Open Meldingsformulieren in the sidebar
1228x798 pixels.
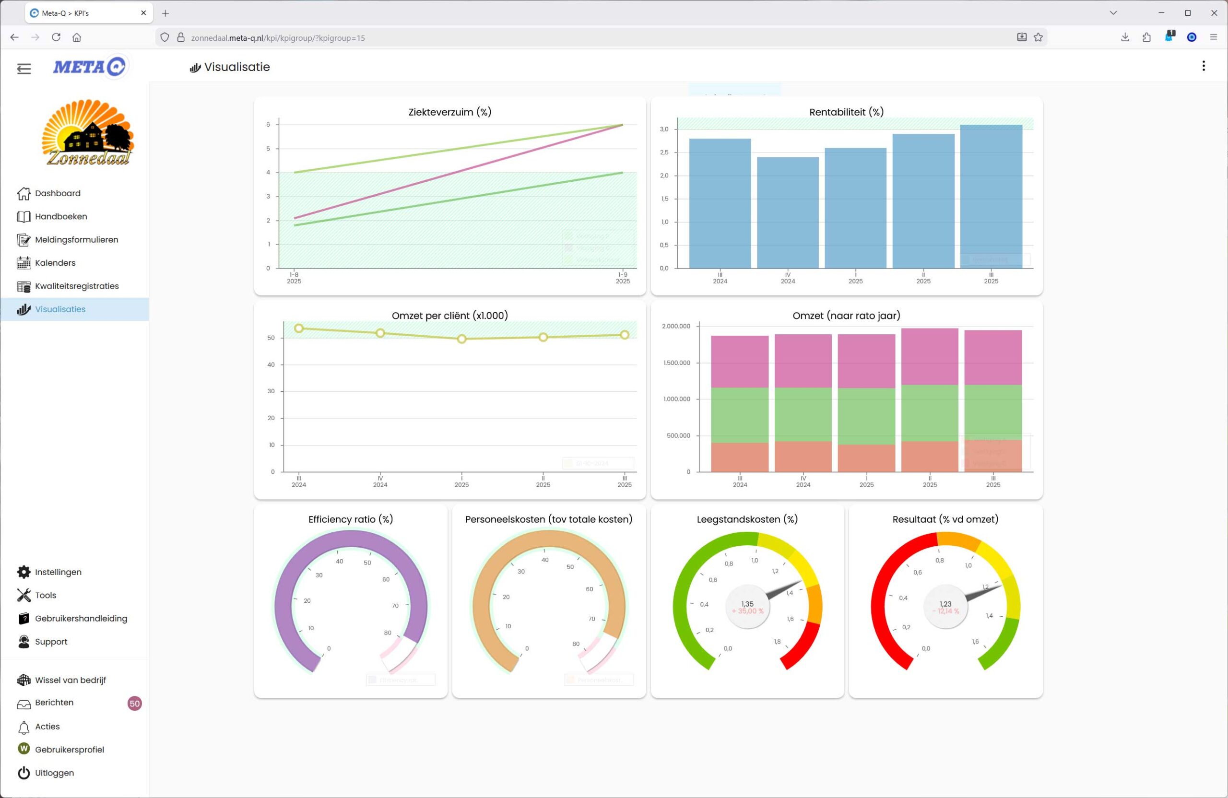coord(76,240)
